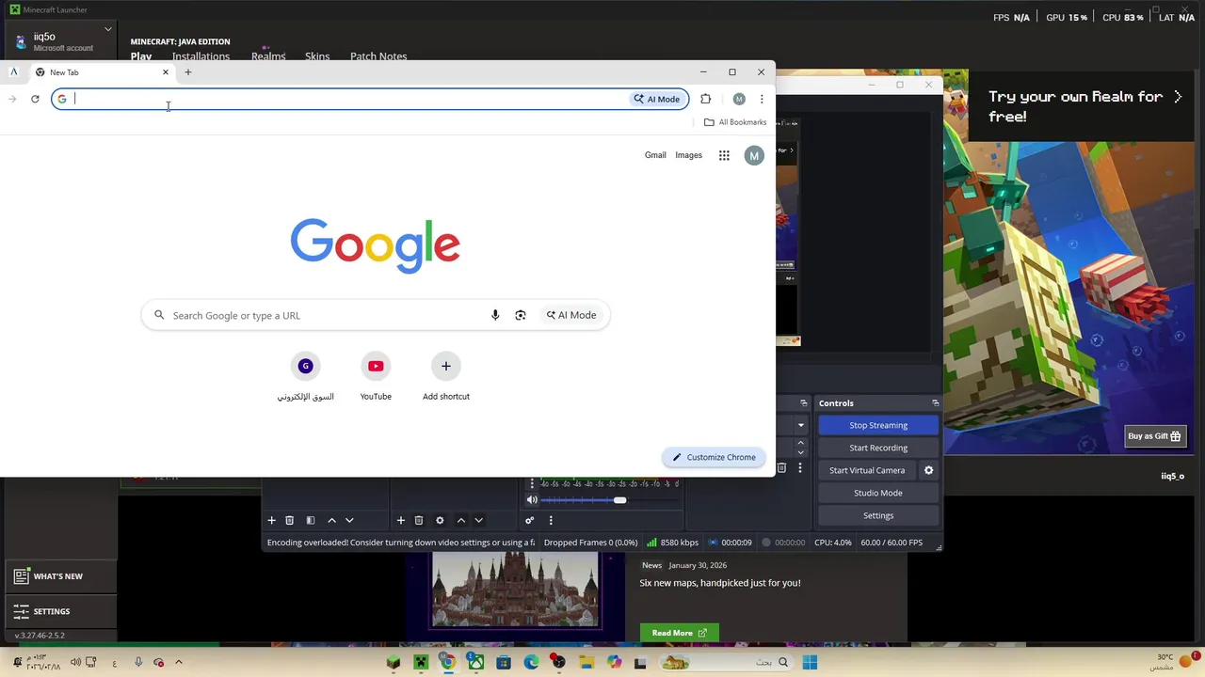
Task: Remove selected scene in OBS
Action: pos(289,520)
